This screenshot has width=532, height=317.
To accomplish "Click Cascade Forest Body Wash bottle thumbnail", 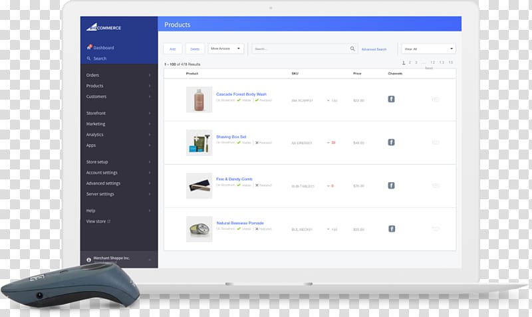I will pos(199,99).
